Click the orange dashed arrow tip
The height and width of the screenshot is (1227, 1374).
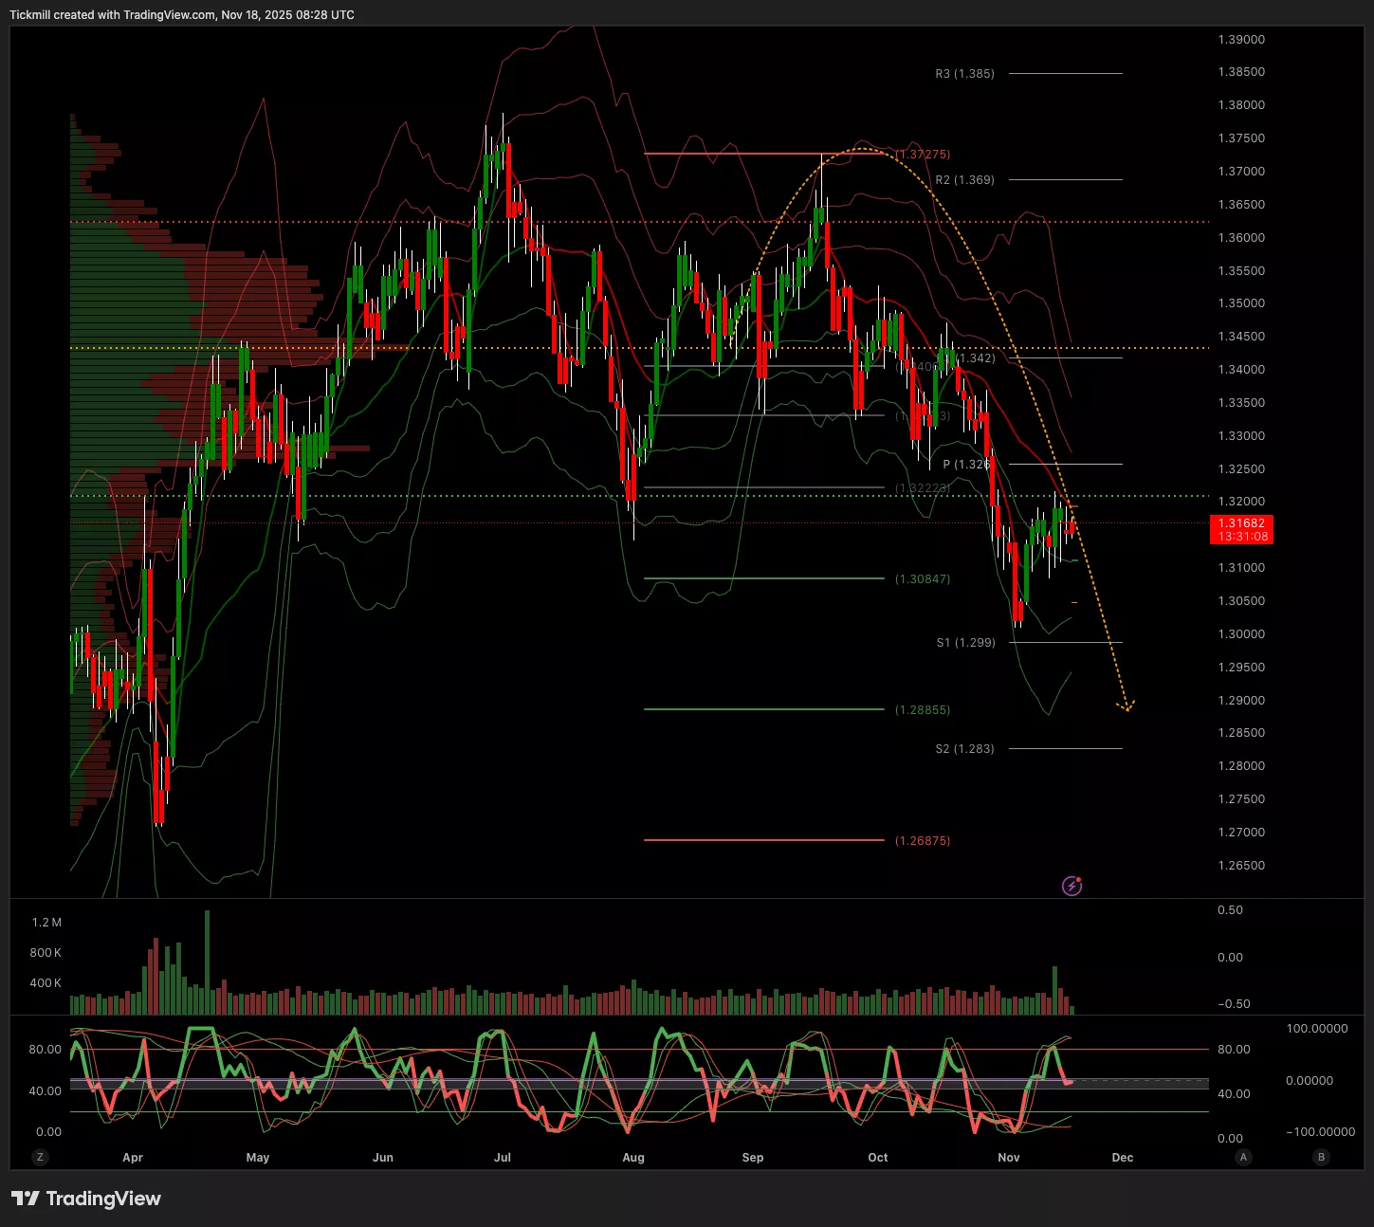coord(1127,707)
